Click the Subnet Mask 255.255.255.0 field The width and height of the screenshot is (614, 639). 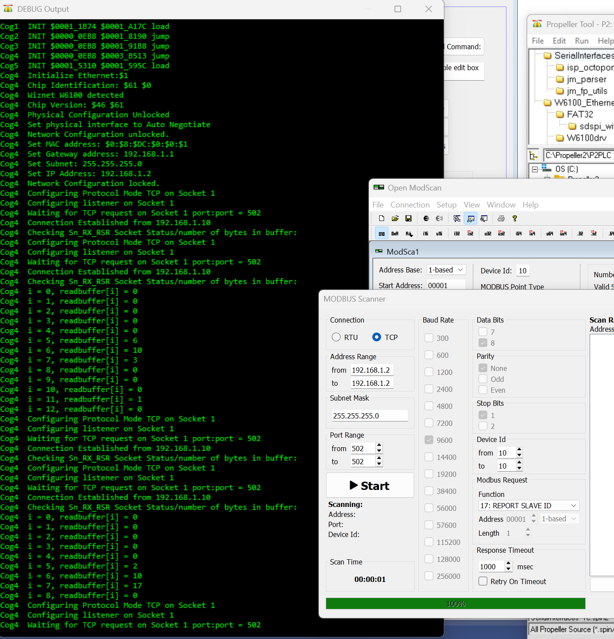[x=370, y=415]
